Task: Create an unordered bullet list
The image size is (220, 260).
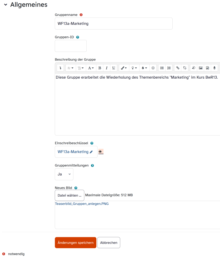Action: pyautogui.click(x=162, y=68)
